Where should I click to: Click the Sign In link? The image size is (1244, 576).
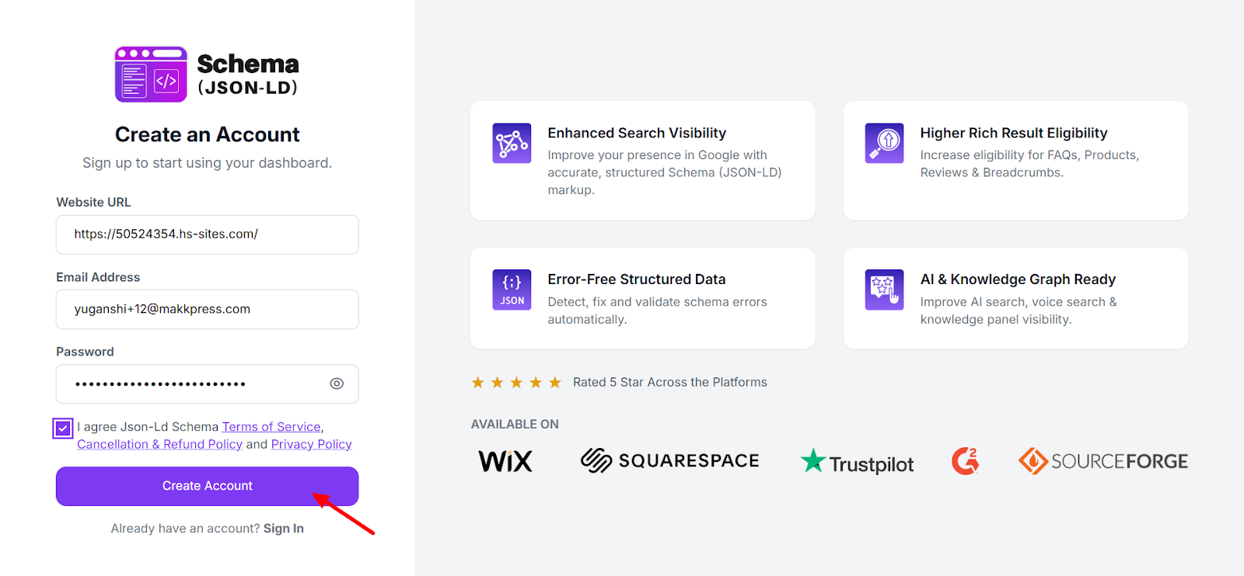point(283,529)
